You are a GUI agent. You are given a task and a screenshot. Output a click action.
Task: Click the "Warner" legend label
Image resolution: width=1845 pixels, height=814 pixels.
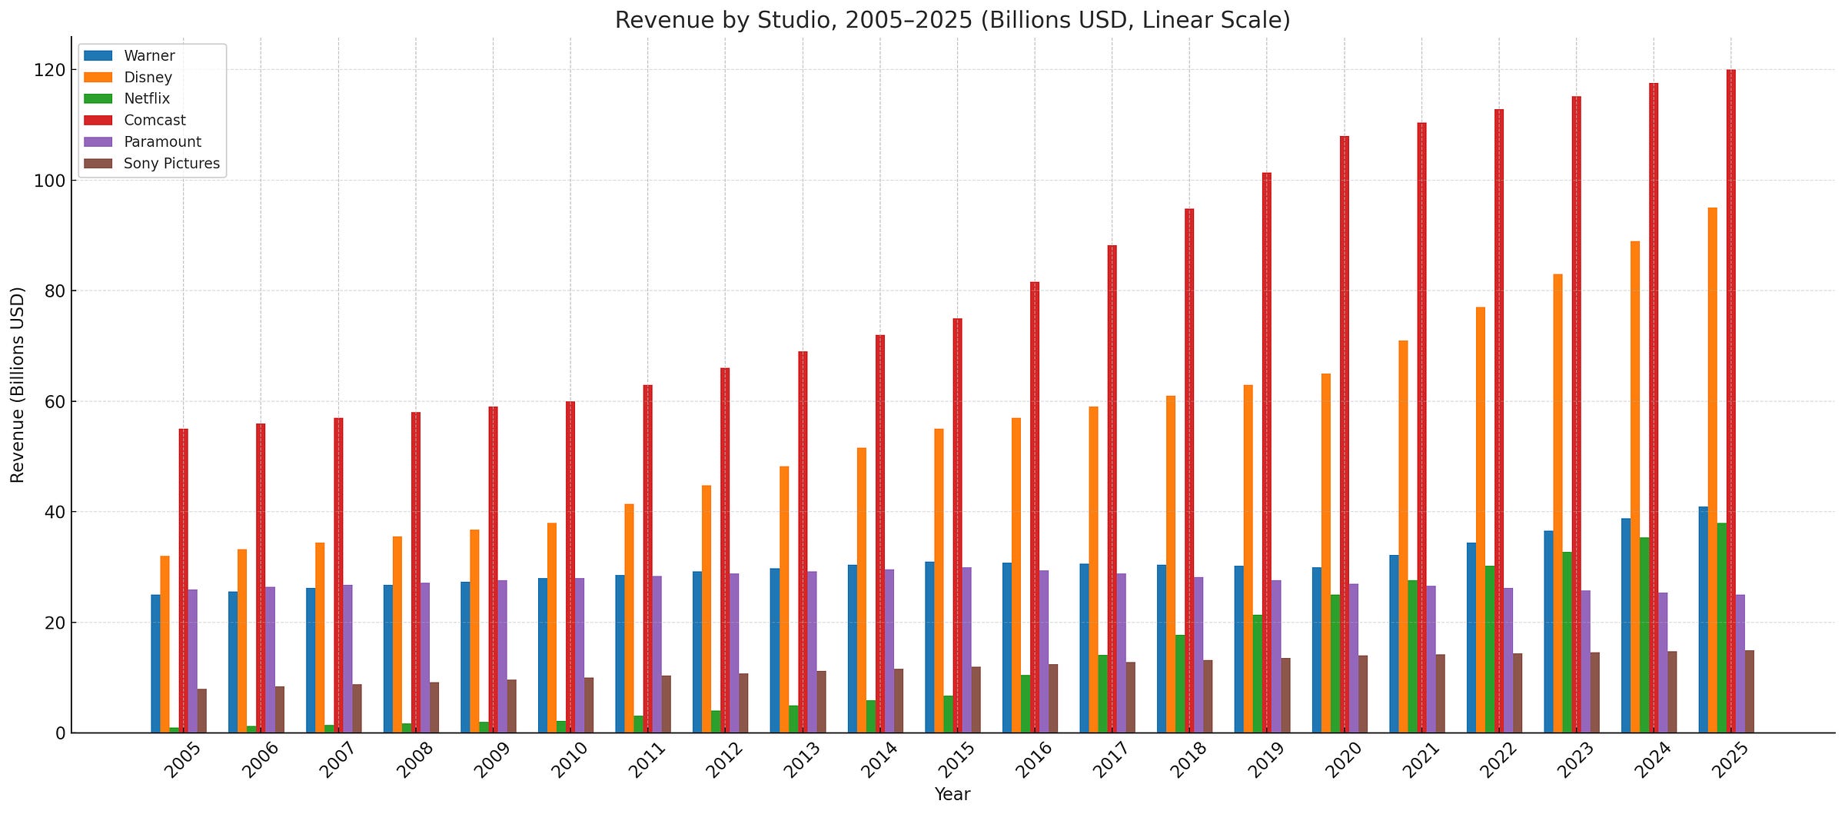point(149,56)
